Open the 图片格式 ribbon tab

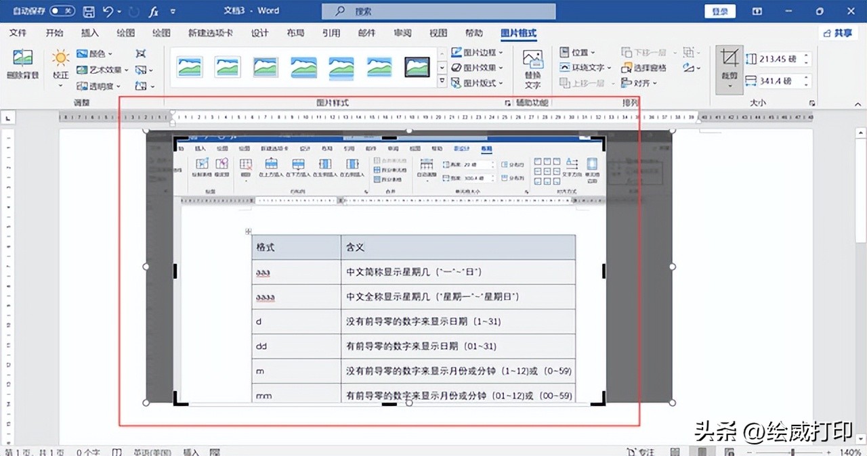pyautogui.click(x=520, y=32)
